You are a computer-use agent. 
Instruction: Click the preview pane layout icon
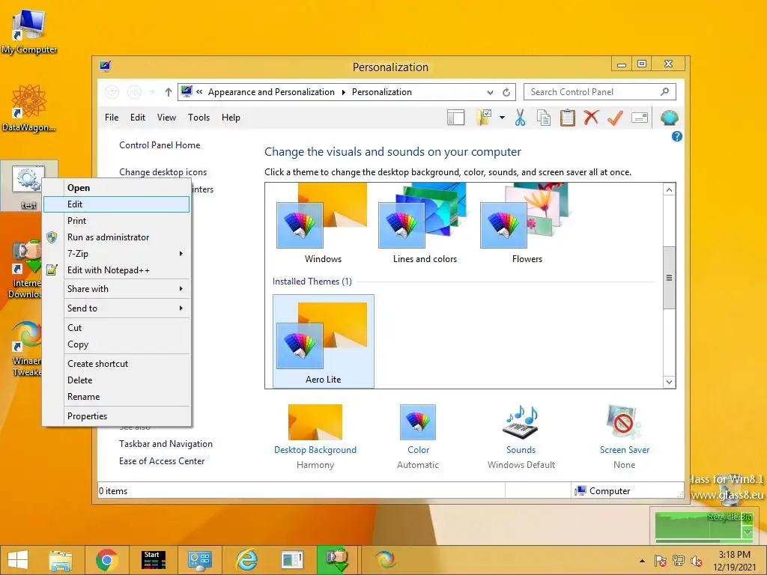(456, 118)
